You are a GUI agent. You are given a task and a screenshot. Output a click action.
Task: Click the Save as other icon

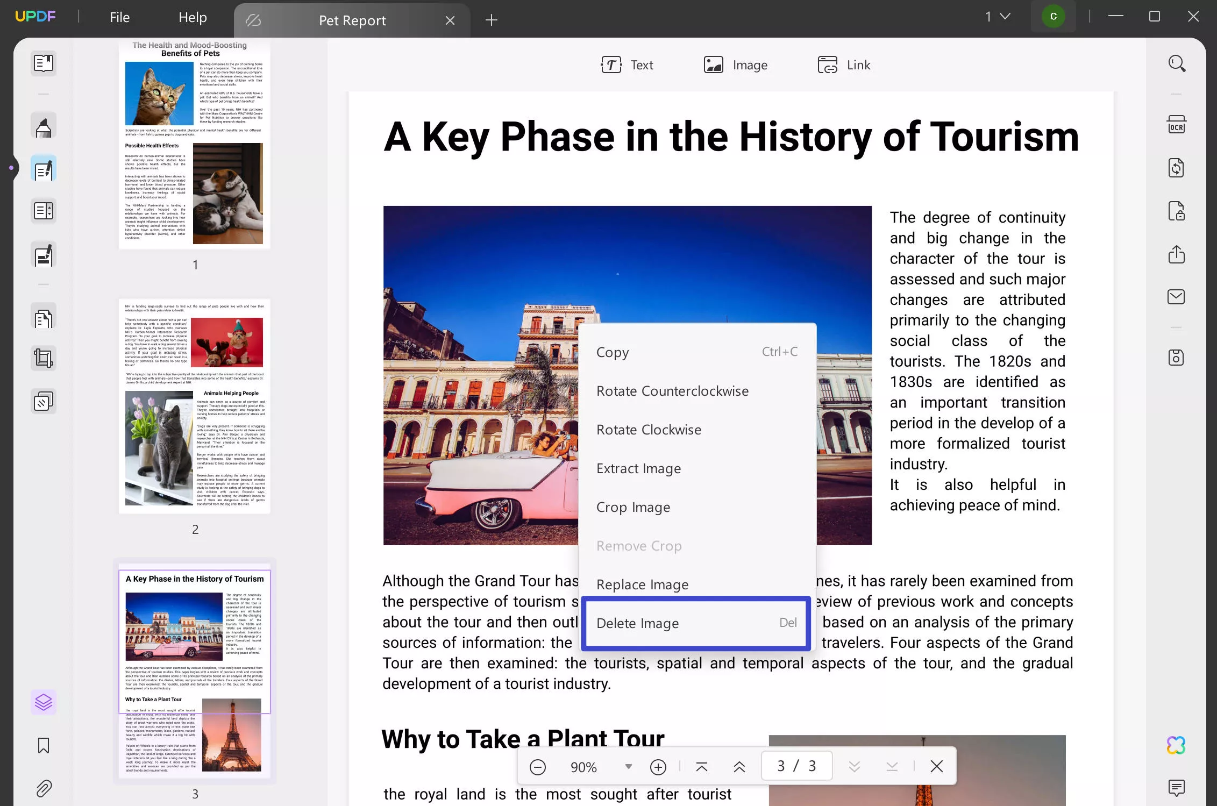click(1177, 358)
